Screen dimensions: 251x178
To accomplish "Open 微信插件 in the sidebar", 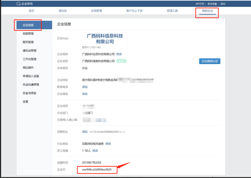I will (28, 68).
